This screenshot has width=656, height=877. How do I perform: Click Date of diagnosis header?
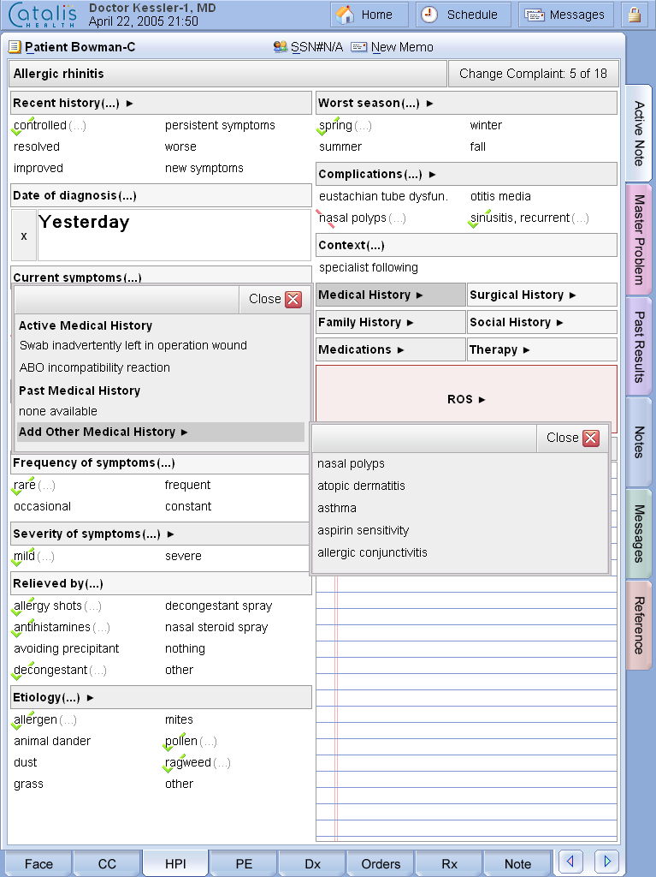click(x=161, y=195)
